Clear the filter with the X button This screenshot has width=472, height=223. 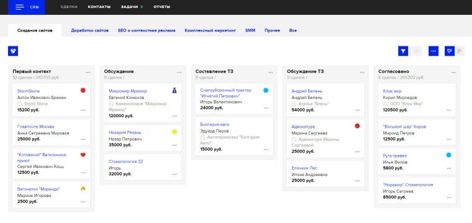pos(417,51)
